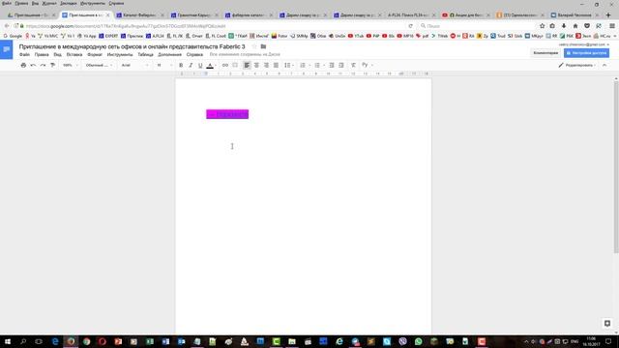Viewport: 619px width, 348px height.
Task: Open the zoom level dropdown
Action: point(70,65)
